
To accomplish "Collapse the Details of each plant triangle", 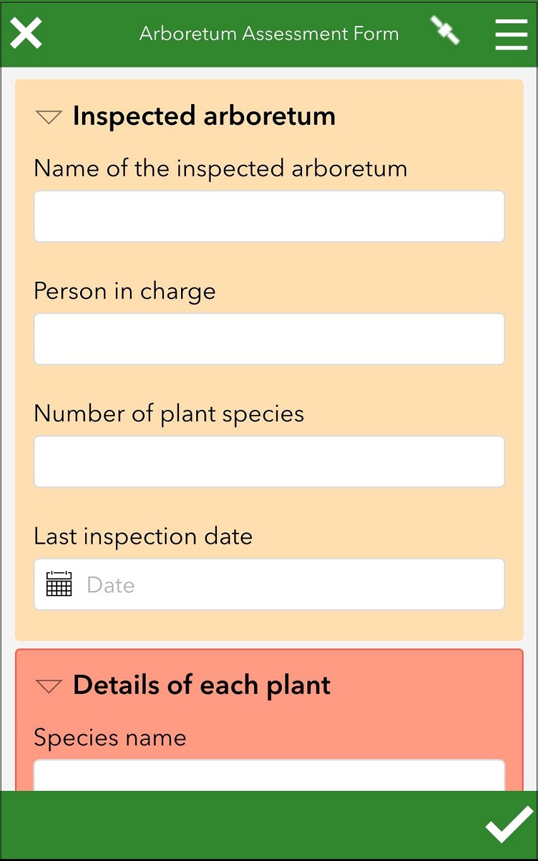I will (48, 686).
